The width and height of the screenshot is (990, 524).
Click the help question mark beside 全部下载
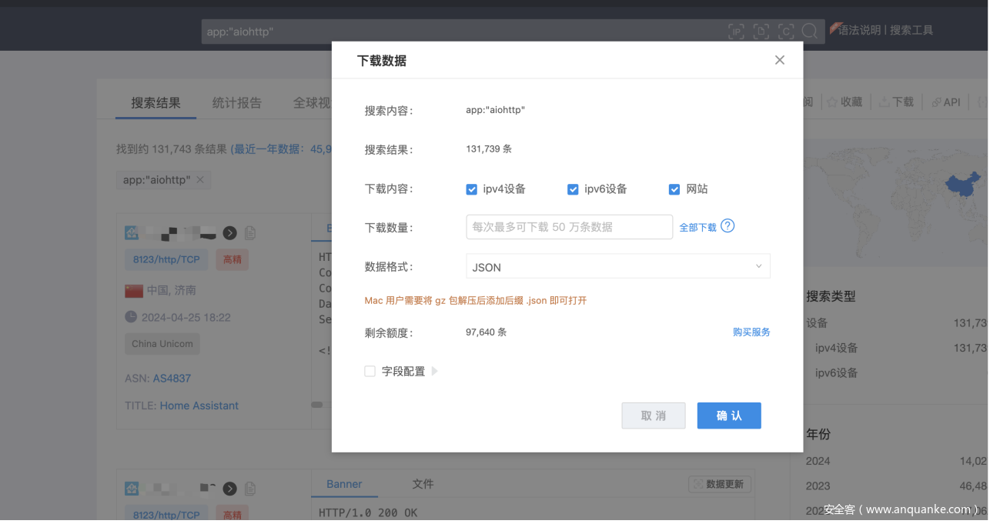coord(727,226)
